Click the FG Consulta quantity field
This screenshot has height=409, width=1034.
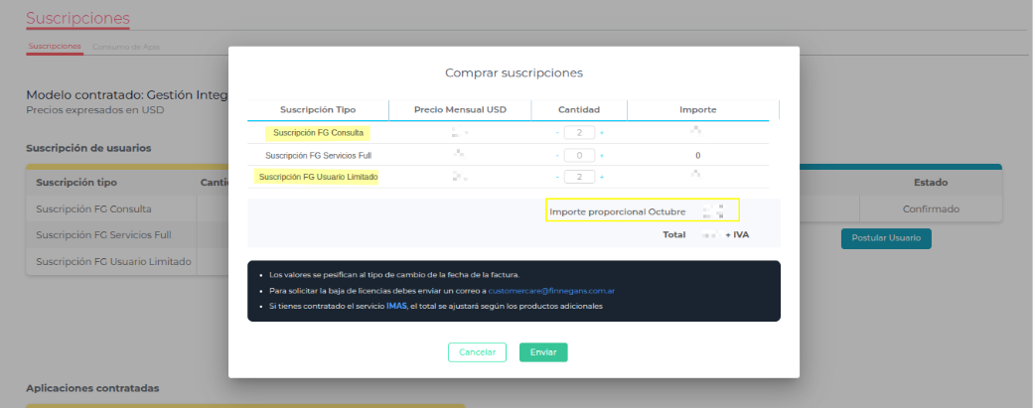579,133
